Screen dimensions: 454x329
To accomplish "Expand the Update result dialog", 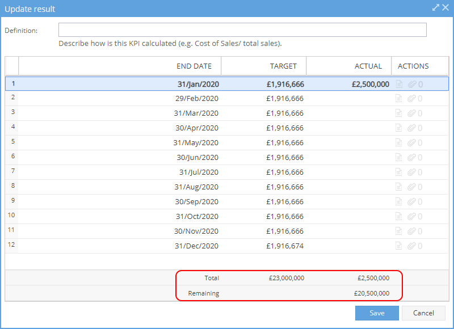I will coord(436,7).
